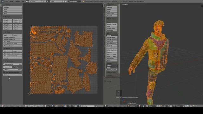Collapse the UV editor Transform panel
The image size is (203, 114).
(x=7, y=4)
